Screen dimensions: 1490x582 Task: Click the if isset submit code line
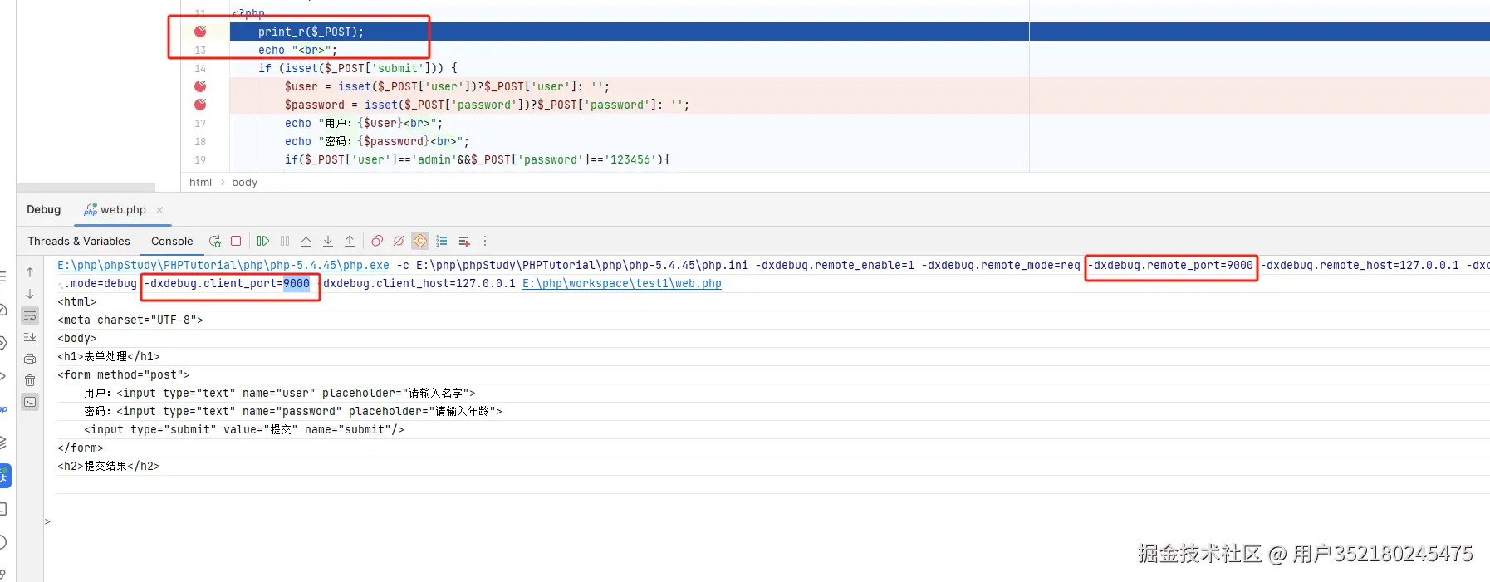[x=357, y=68]
